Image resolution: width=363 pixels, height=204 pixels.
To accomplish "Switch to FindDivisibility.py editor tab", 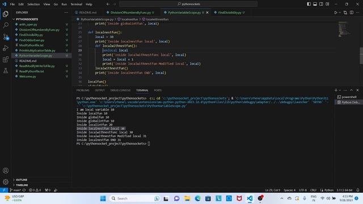I will point(229,12).
